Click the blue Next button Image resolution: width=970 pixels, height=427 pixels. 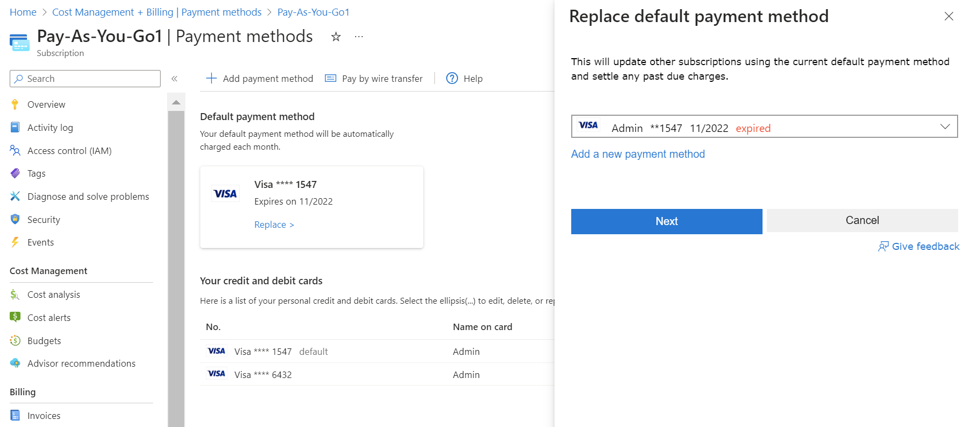667,221
